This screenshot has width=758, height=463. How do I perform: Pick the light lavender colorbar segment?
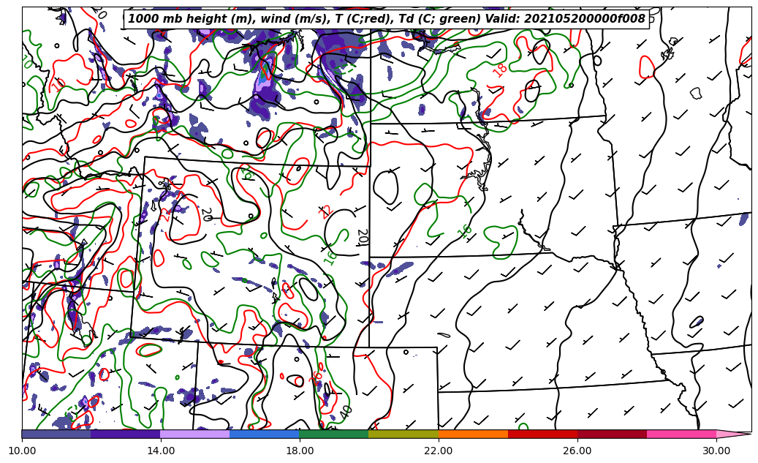(x=194, y=434)
